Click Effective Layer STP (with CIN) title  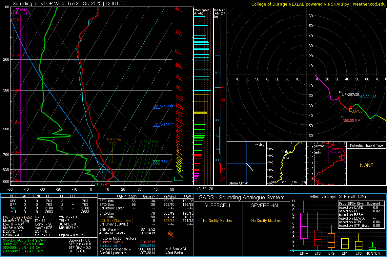(x=338, y=197)
